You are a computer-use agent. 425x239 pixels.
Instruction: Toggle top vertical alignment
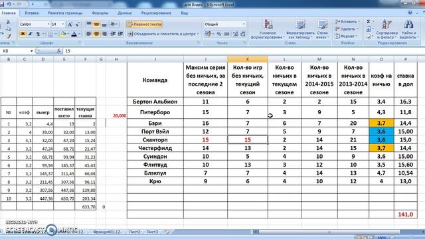(89, 25)
